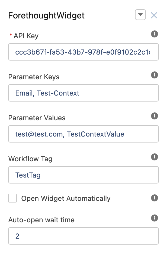Viewport: 167px width, 253px height.
Task: Click the Auto-open wait time field
Action: [x=83, y=236]
